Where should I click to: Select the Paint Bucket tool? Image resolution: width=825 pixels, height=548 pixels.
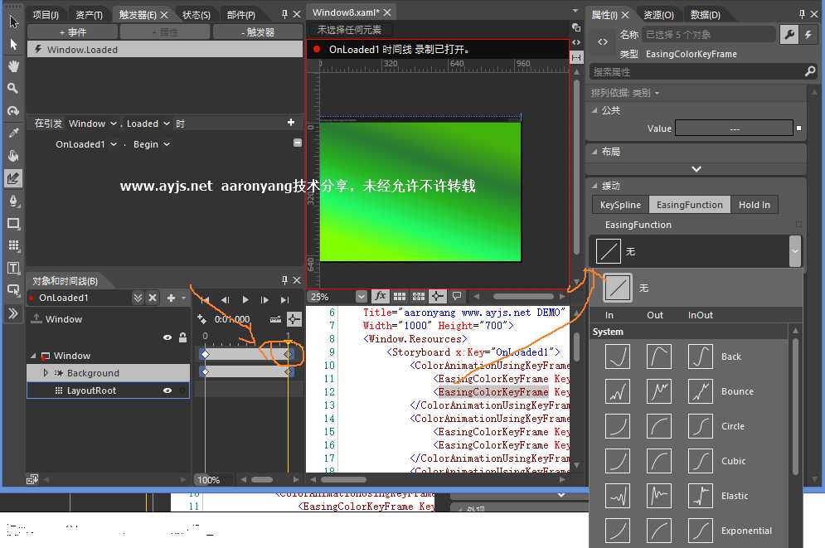point(13,156)
